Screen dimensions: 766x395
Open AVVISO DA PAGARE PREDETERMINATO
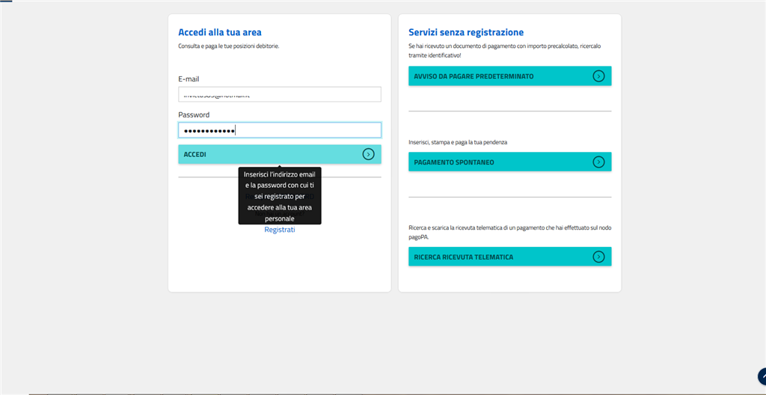[x=474, y=76]
